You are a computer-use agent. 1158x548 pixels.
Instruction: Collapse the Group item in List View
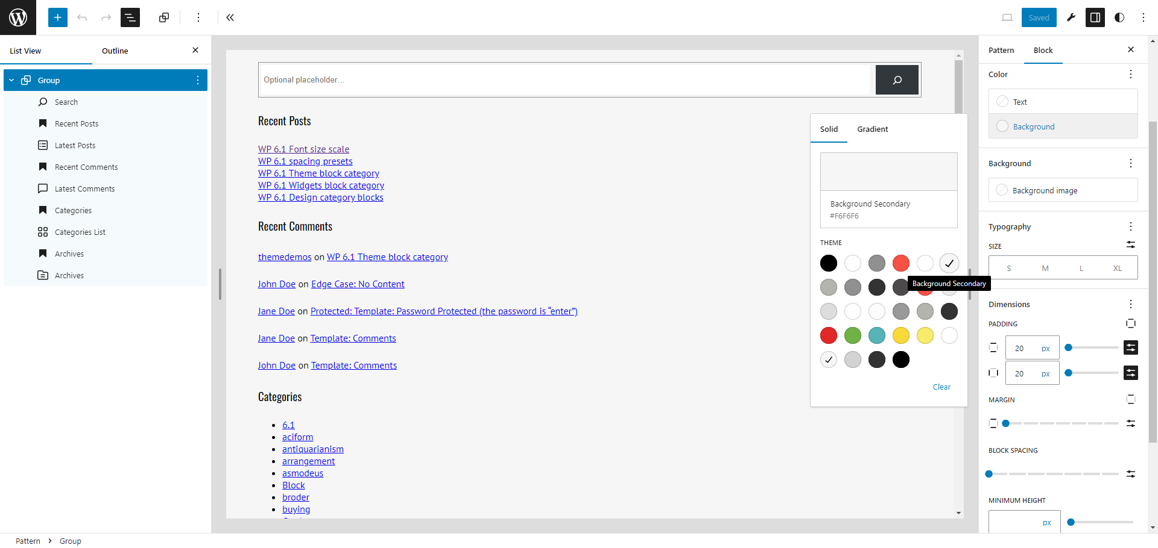[11, 80]
